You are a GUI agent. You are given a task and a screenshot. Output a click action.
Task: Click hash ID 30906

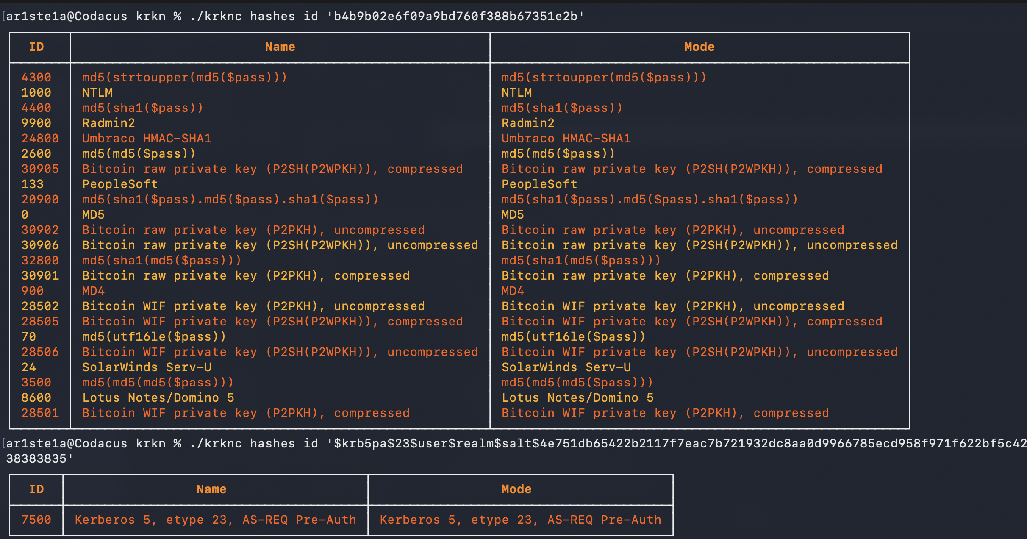[40, 245]
